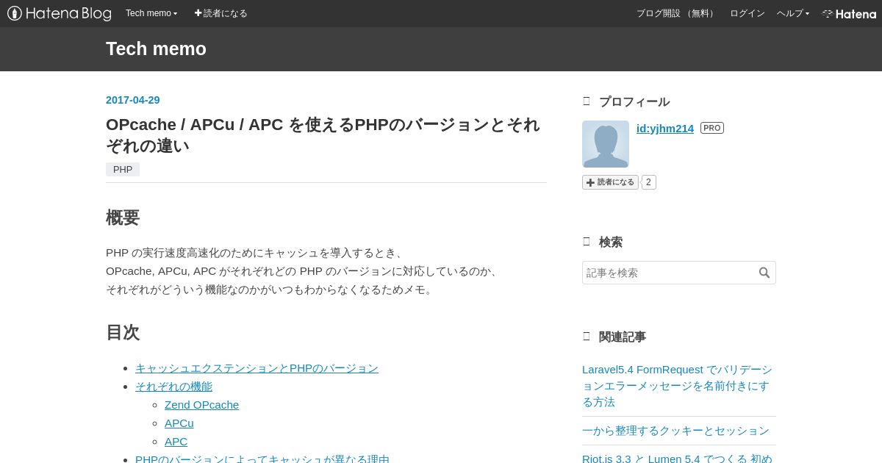The width and height of the screenshot is (882, 463).
Task: Jump to PHPのバージョンによってキャッシュが異なる理由
Action: 262,459
